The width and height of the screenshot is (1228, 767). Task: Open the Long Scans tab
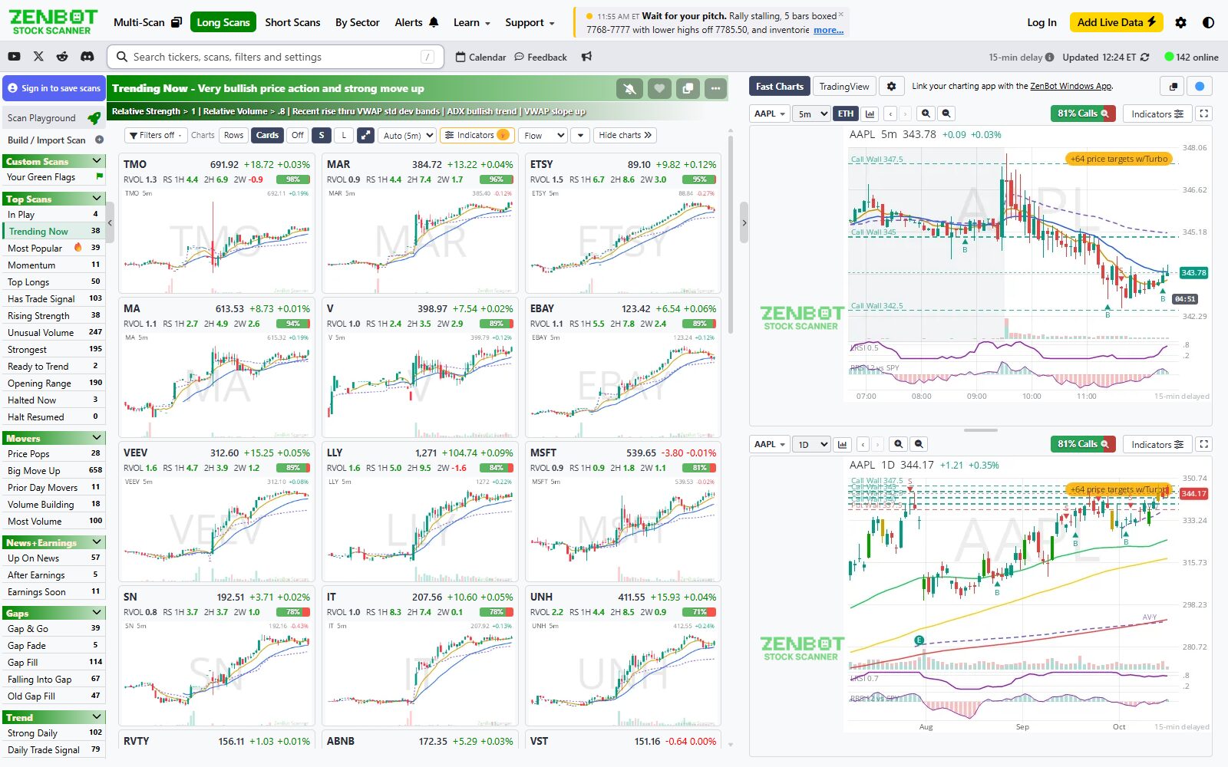pos(223,22)
